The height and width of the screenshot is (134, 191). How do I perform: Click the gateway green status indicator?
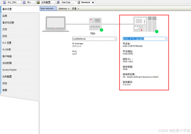pyautogui.click(x=101, y=30)
